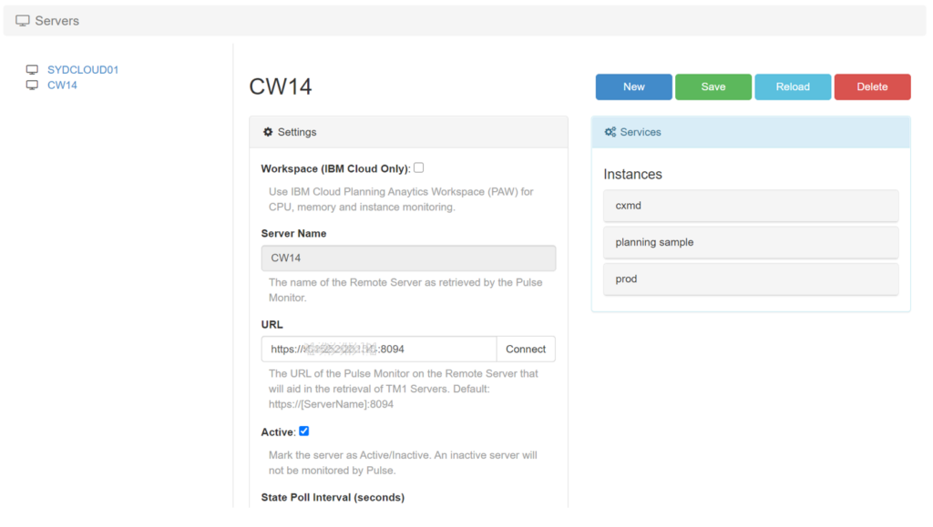Click the monitor icon next to CW14
Screen dimensions: 933x527
tap(32, 86)
